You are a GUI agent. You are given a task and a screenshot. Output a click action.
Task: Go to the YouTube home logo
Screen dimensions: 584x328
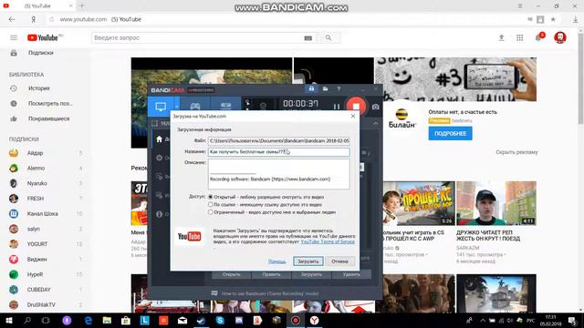[43, 37]
